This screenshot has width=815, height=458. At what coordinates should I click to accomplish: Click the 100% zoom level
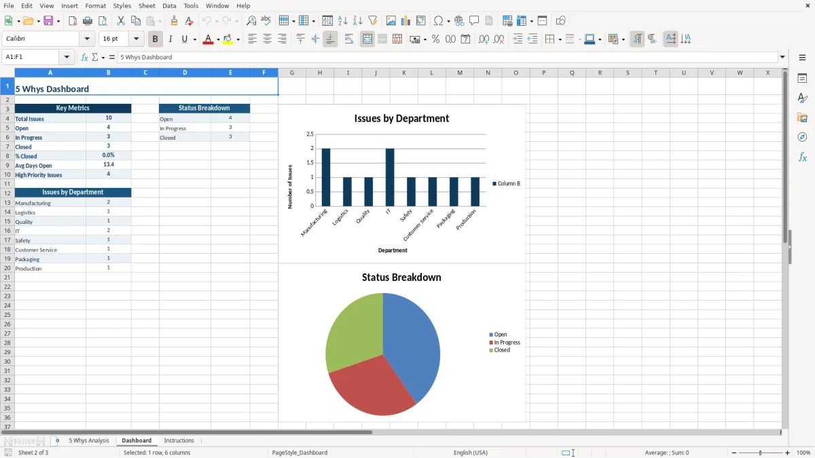point(803,453)
